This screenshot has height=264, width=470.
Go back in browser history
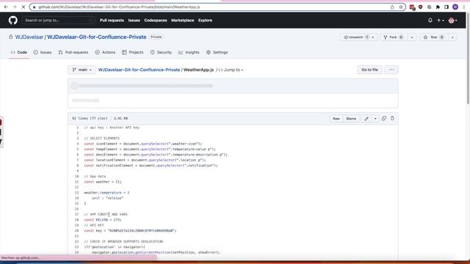(x=6, y=7)
